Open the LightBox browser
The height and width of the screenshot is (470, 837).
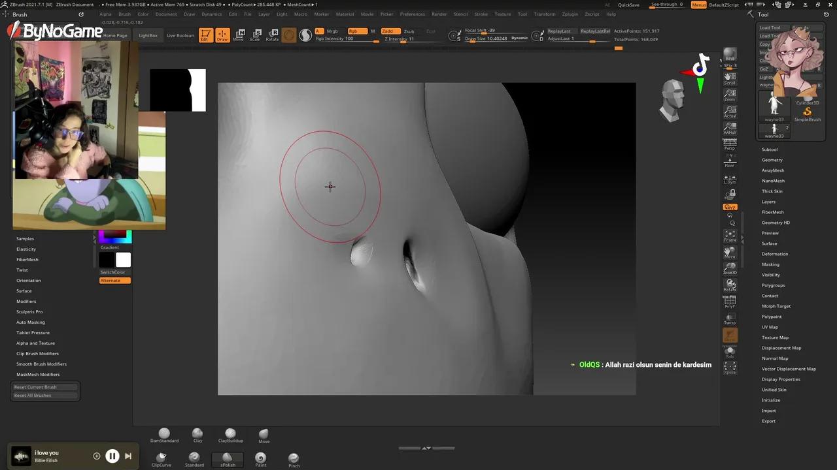pyautogui.click(x=148, y=35)
